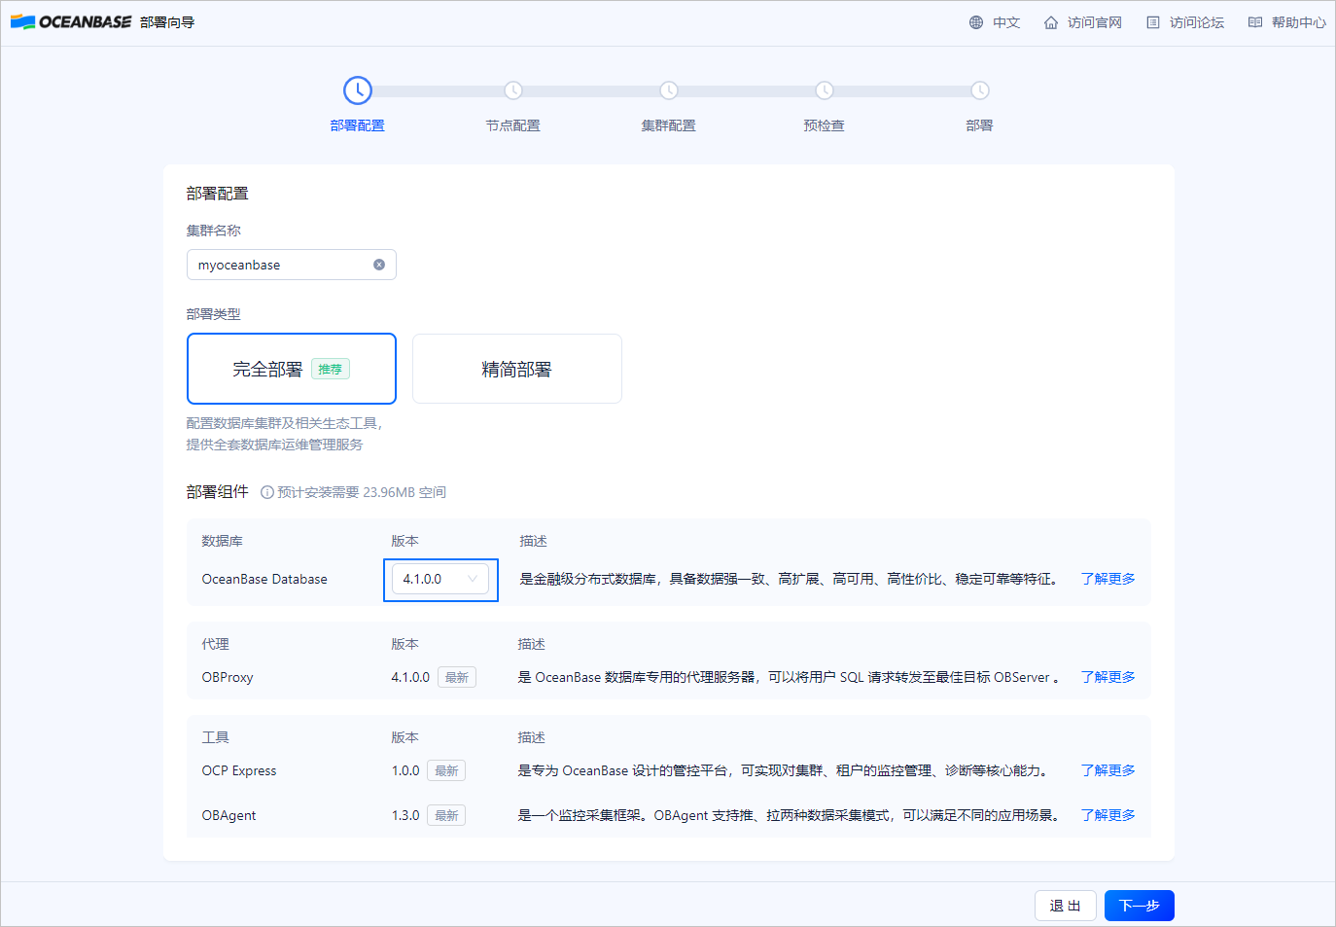The height and width of the screenshot is (927, 1336).
Task: Click the home icon beside 访问官网
Action: point(1050,20)
